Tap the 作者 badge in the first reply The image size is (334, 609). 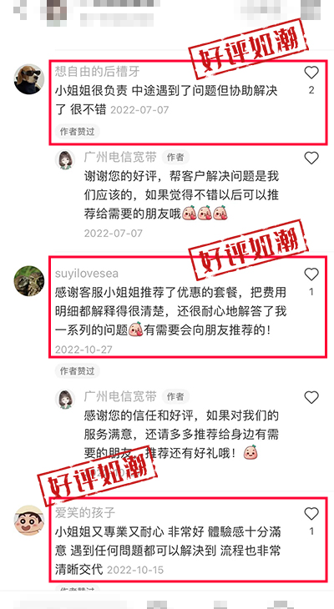[x=175, y=157]
